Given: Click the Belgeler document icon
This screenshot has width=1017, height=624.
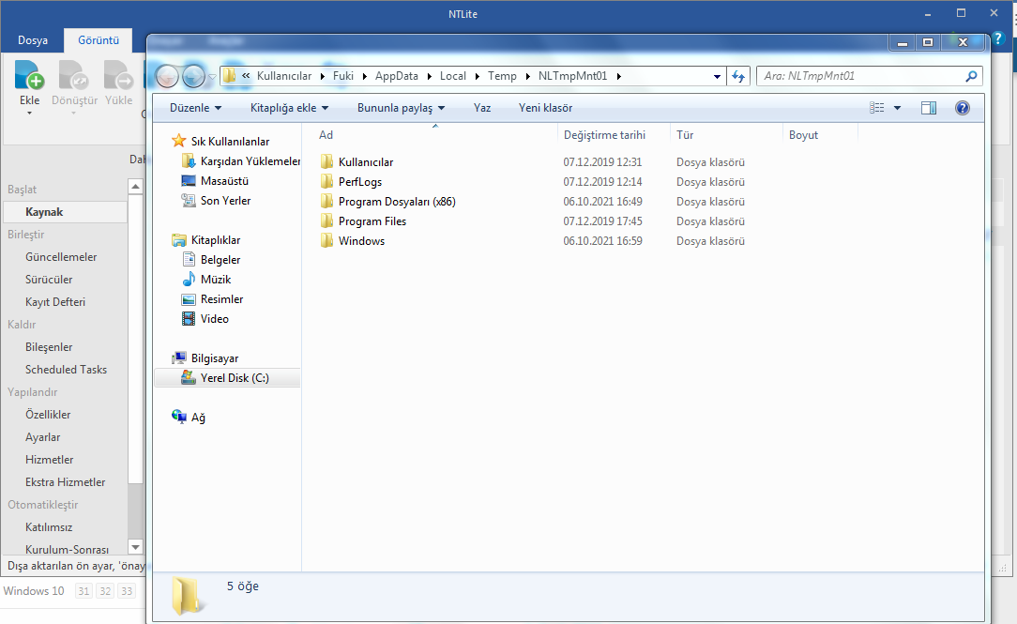Looking at the screenshot, I should [x=189, y=260].
